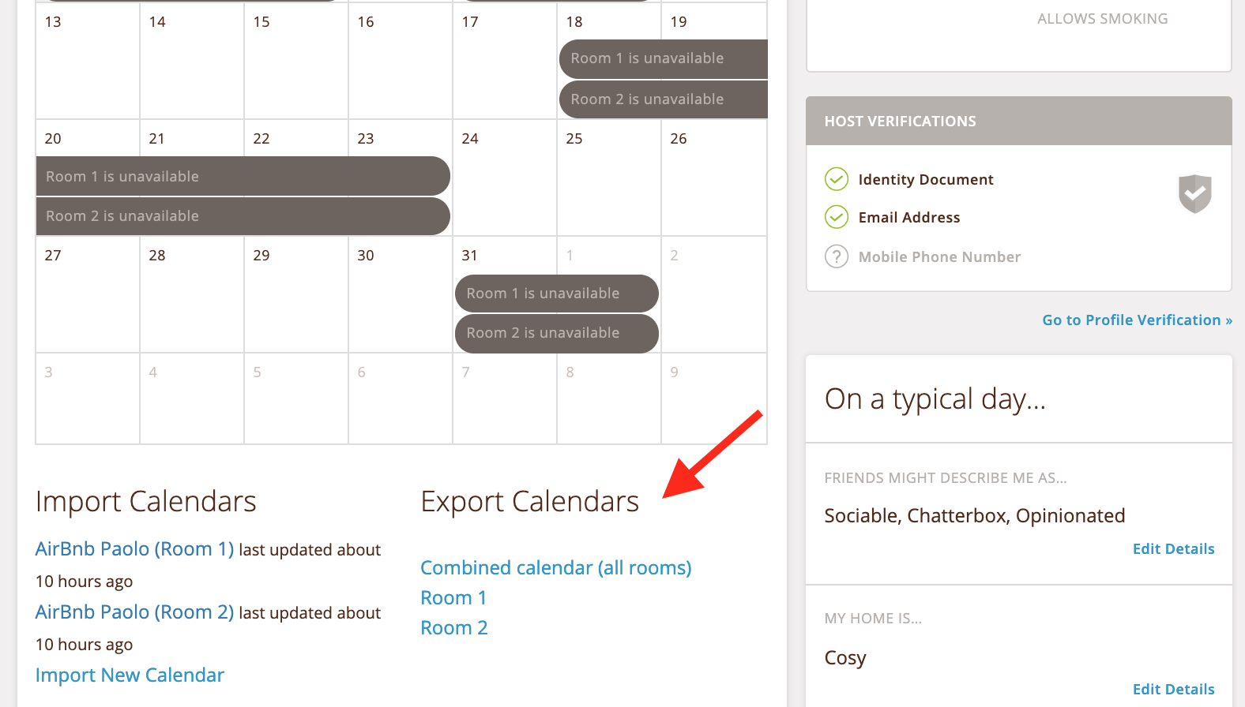The width and height of the screenshot is (1245, 707).
Task: Click the verified check icon beside Email Address
Action: (836, 217)
